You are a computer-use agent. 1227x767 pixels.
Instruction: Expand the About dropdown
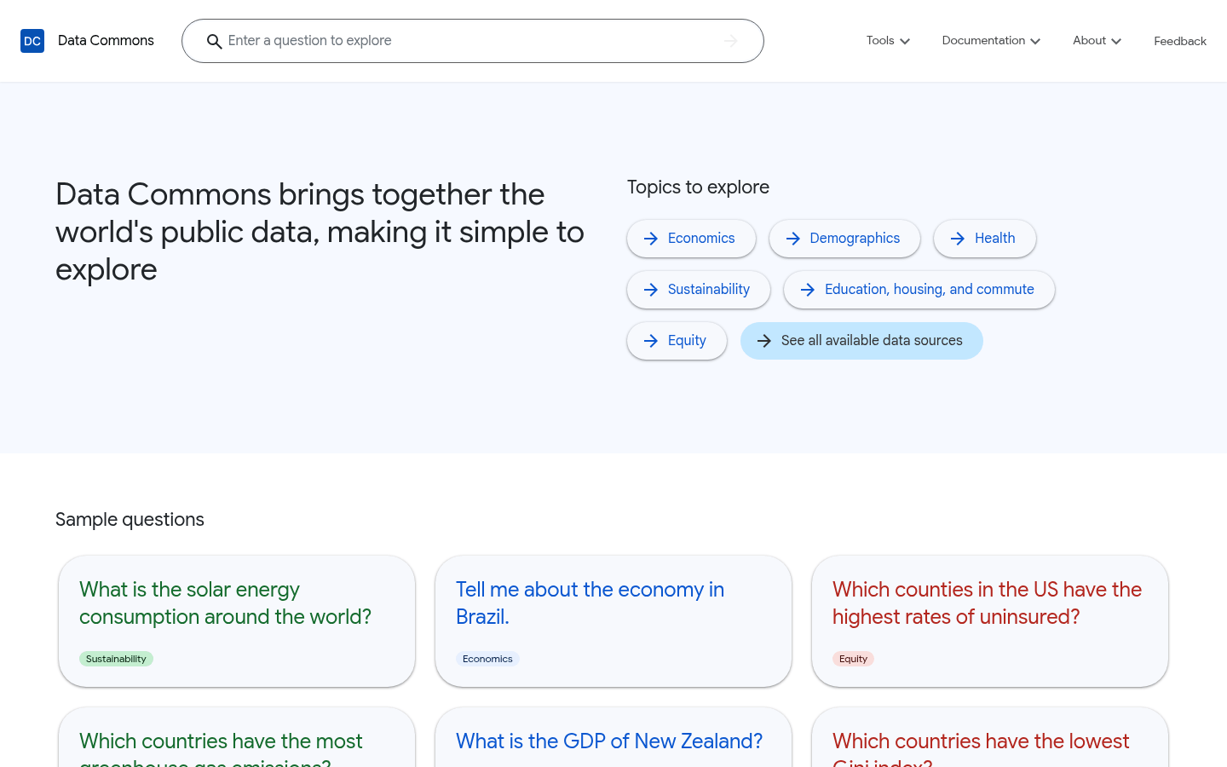tap(1097, 40)
